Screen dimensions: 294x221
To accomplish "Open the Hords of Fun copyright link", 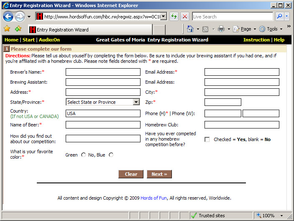I will coord(154,198).
